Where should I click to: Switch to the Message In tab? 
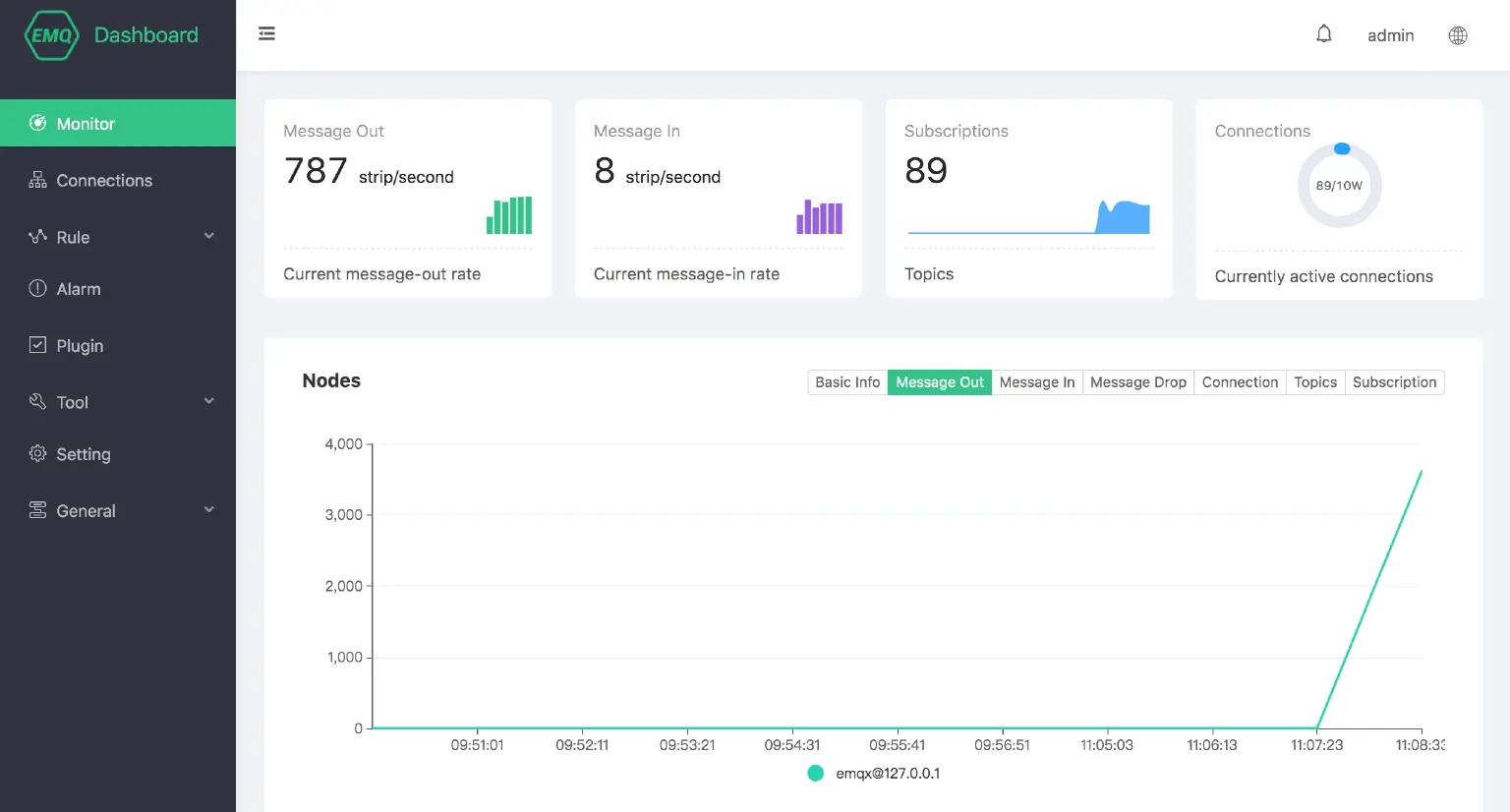(x=1036, y=382)
